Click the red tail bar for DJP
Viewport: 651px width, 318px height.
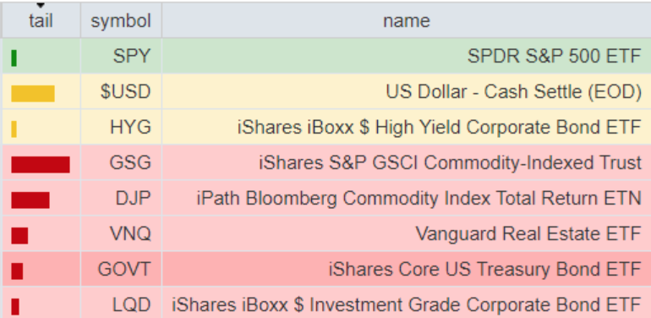tap(30, 200)
